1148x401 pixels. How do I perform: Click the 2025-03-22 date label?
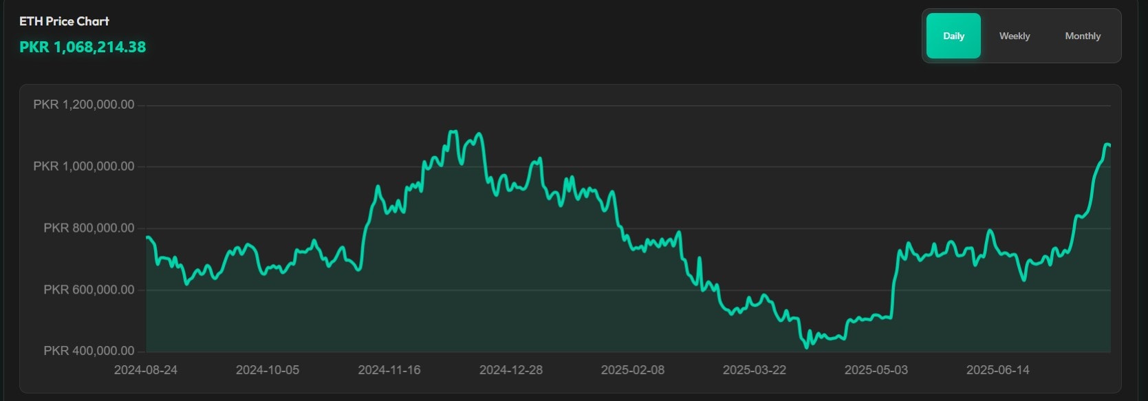pyautogui.click(x=755, y=370)
